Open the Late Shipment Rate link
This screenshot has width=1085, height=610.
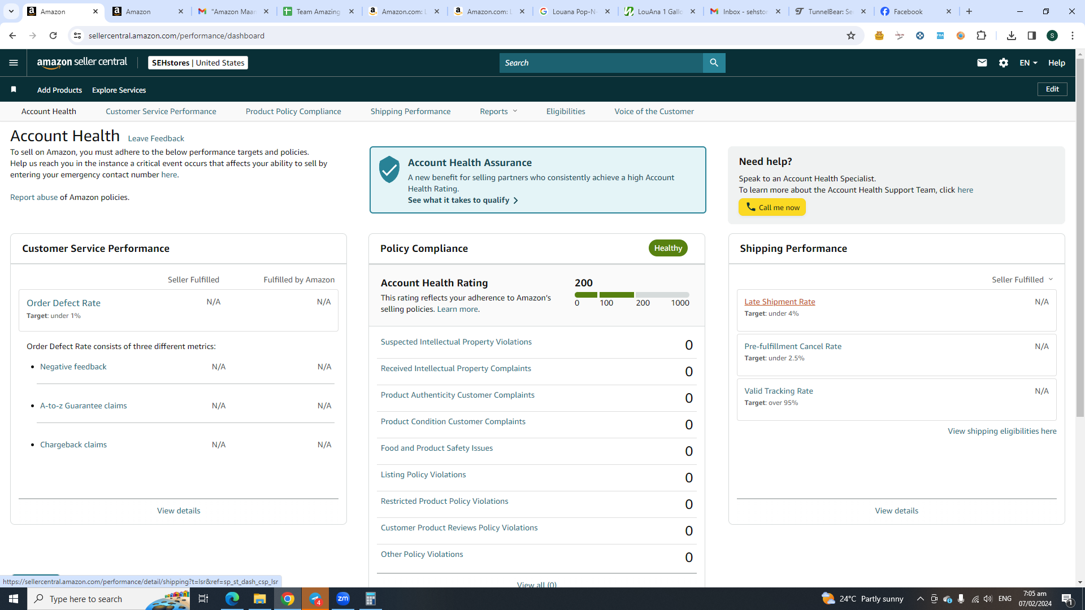[779, 302]
